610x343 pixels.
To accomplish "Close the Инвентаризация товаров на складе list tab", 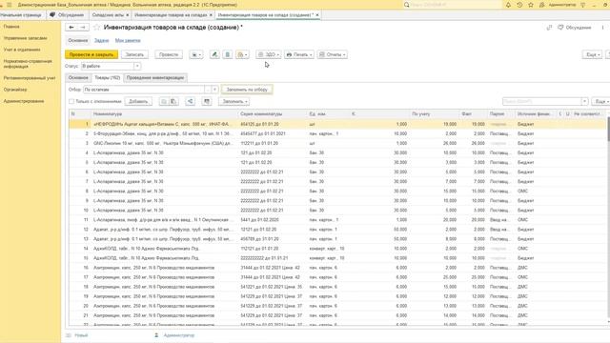I will (211, 15).
